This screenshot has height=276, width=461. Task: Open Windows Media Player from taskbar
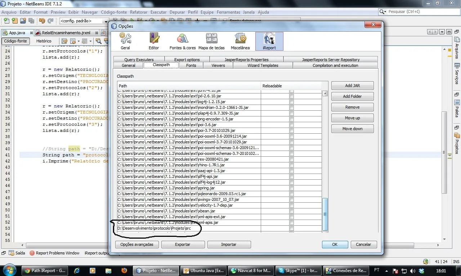click(93, 271)
